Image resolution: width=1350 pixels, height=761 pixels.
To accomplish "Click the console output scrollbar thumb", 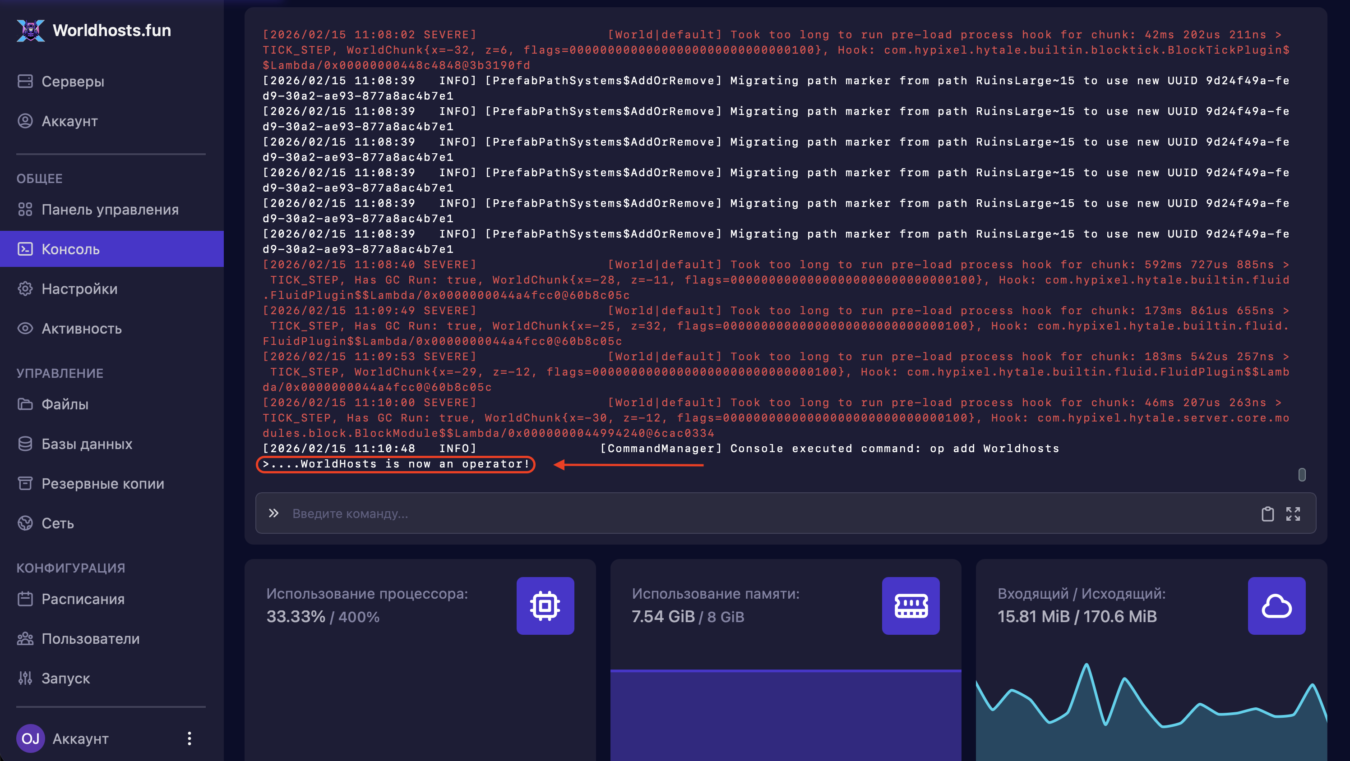I will (1301, 475).
